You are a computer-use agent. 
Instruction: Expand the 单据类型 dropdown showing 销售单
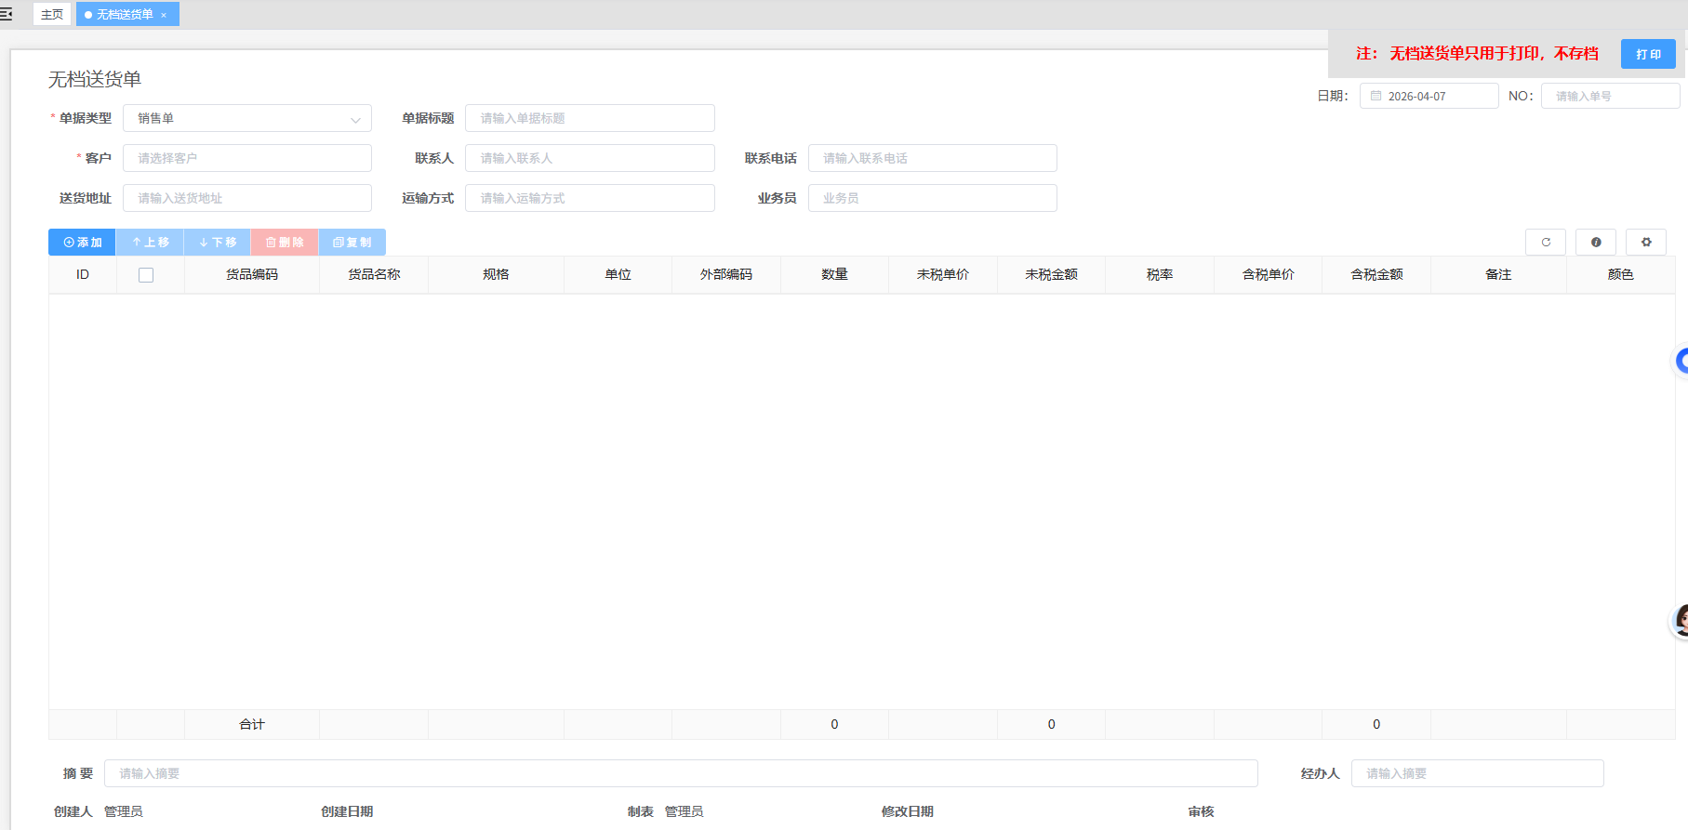(x=246, y=118)
